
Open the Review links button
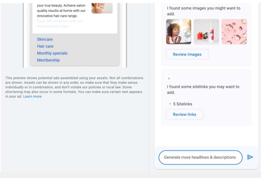click(x=185, y=114)
